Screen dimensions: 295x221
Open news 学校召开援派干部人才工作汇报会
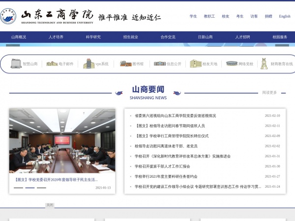click(x=162, y=166)
